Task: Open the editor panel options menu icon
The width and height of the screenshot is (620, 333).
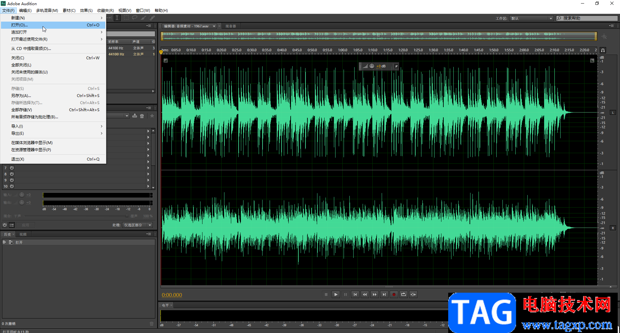Action: click(611, 26)
